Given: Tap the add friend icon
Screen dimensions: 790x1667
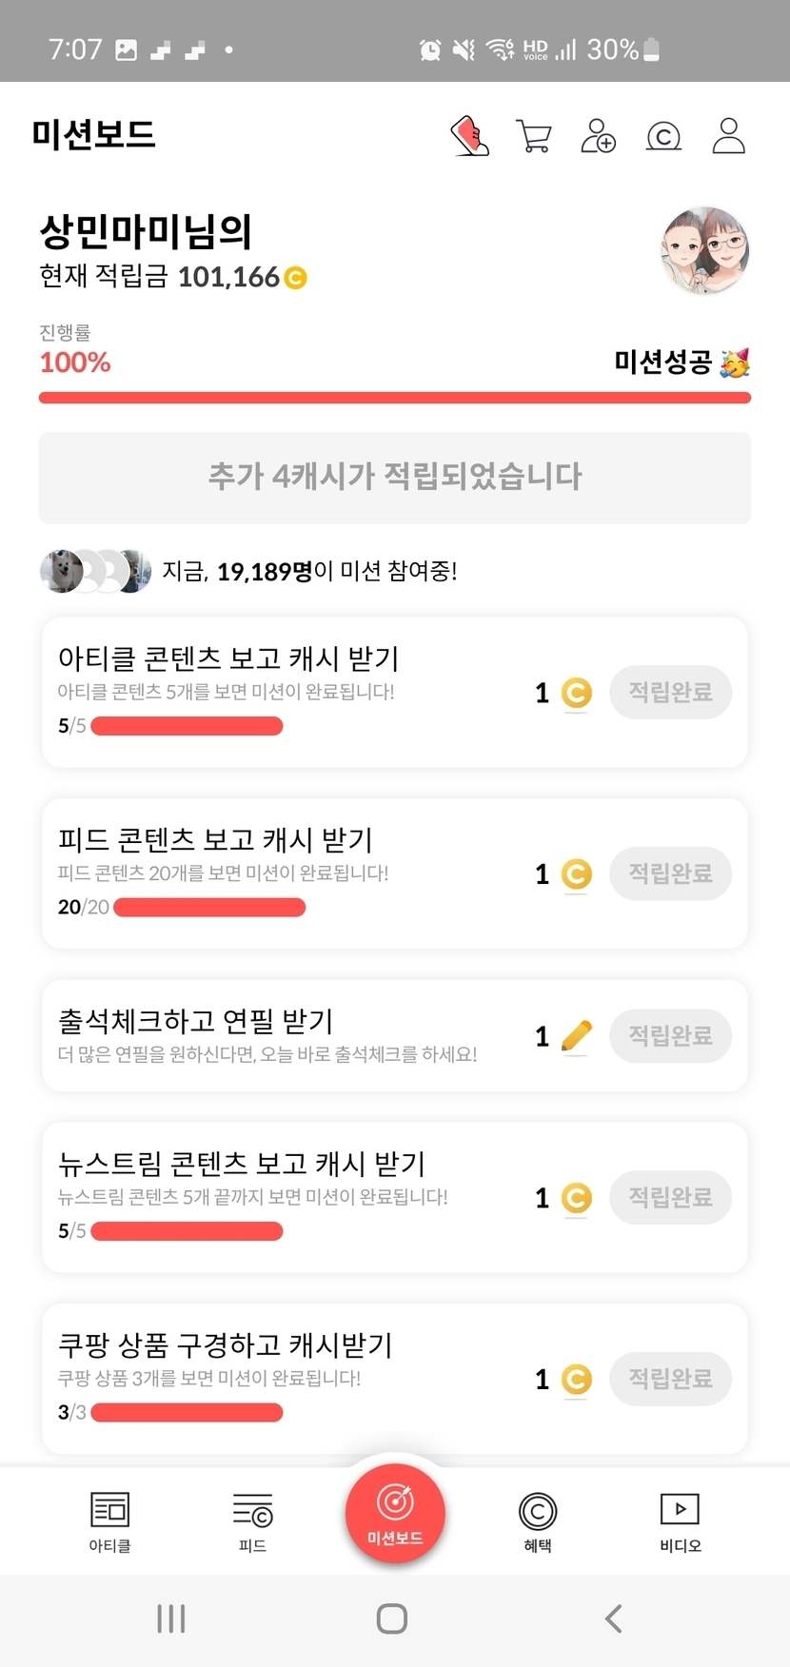Looking at the screenshot, I should pos(599,136).
